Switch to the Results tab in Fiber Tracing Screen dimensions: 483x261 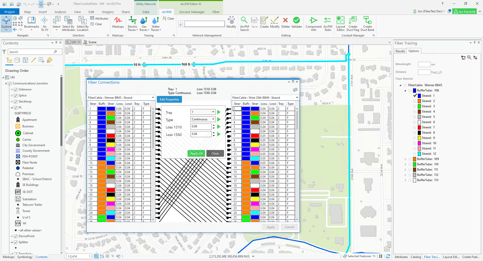[x=400, y=51]
